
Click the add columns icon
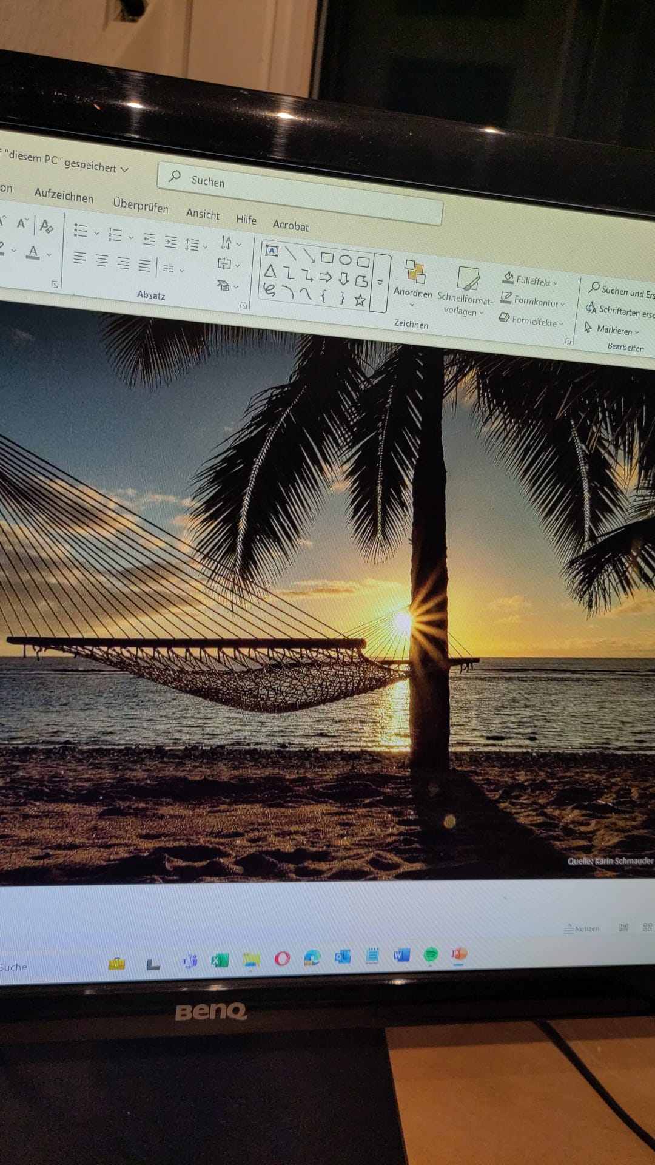pyautogui.click(x=169, y=268)
